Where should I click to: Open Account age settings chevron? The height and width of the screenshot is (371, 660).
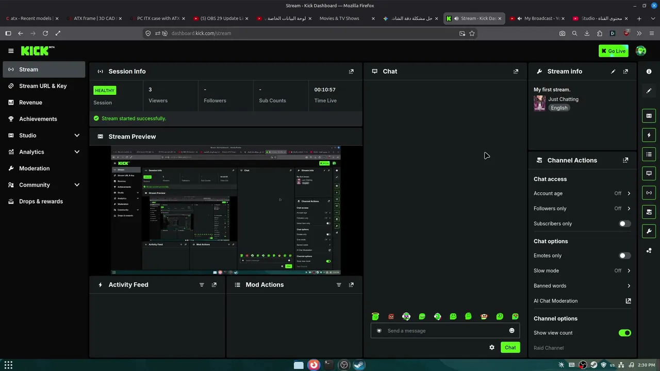(629, 194)
